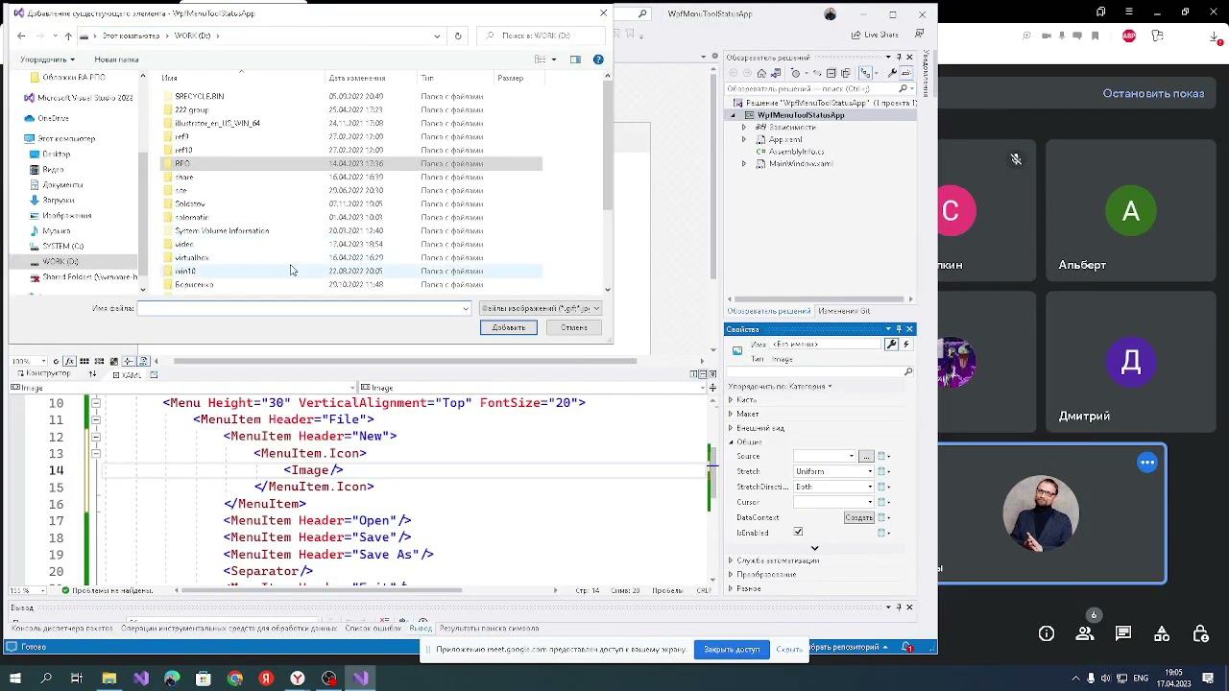Screen dimensions: 1229x691
Task: Cancel the dialog with Отмена
Action: click(x=574, y=327)
